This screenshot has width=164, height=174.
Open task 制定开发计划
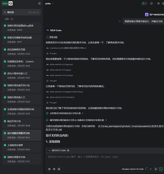22,123
